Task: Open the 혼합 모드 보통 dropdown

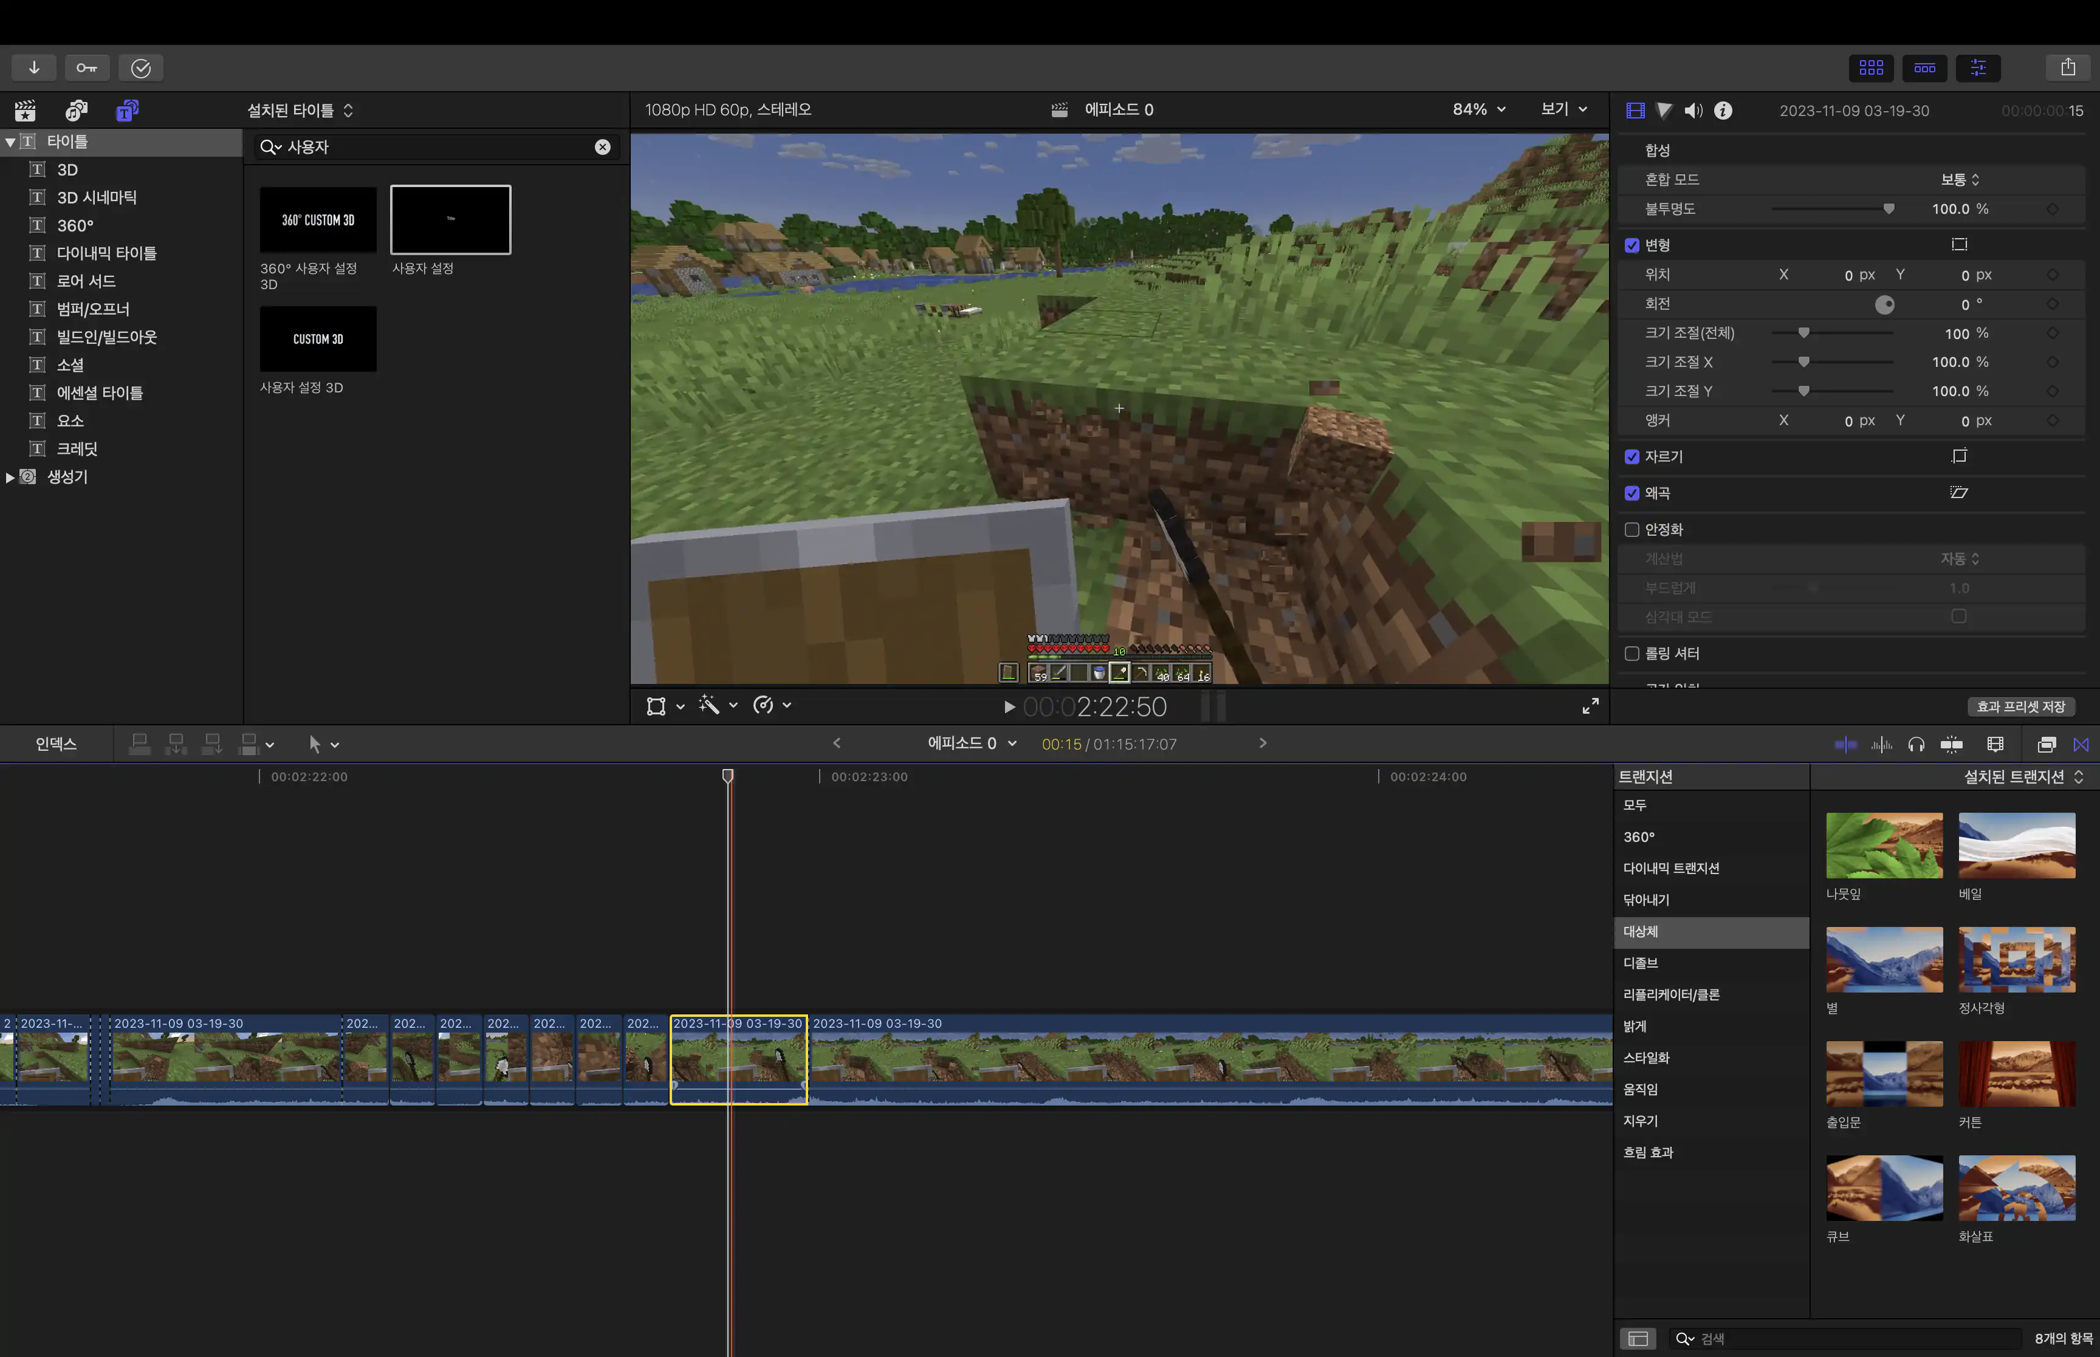Action: click(x=1959, y=180)
